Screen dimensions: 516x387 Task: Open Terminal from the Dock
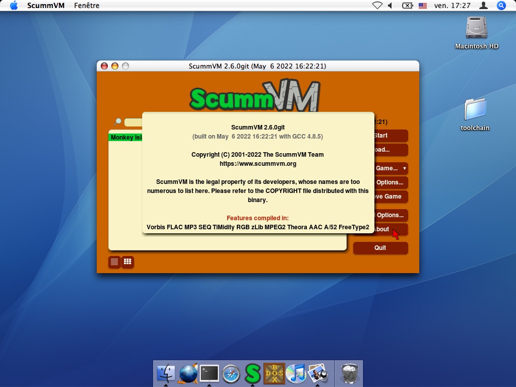coord(209,373)
